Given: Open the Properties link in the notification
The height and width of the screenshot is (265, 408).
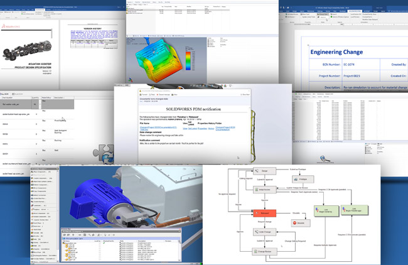Looking at the screenshot, I should 202,129.
